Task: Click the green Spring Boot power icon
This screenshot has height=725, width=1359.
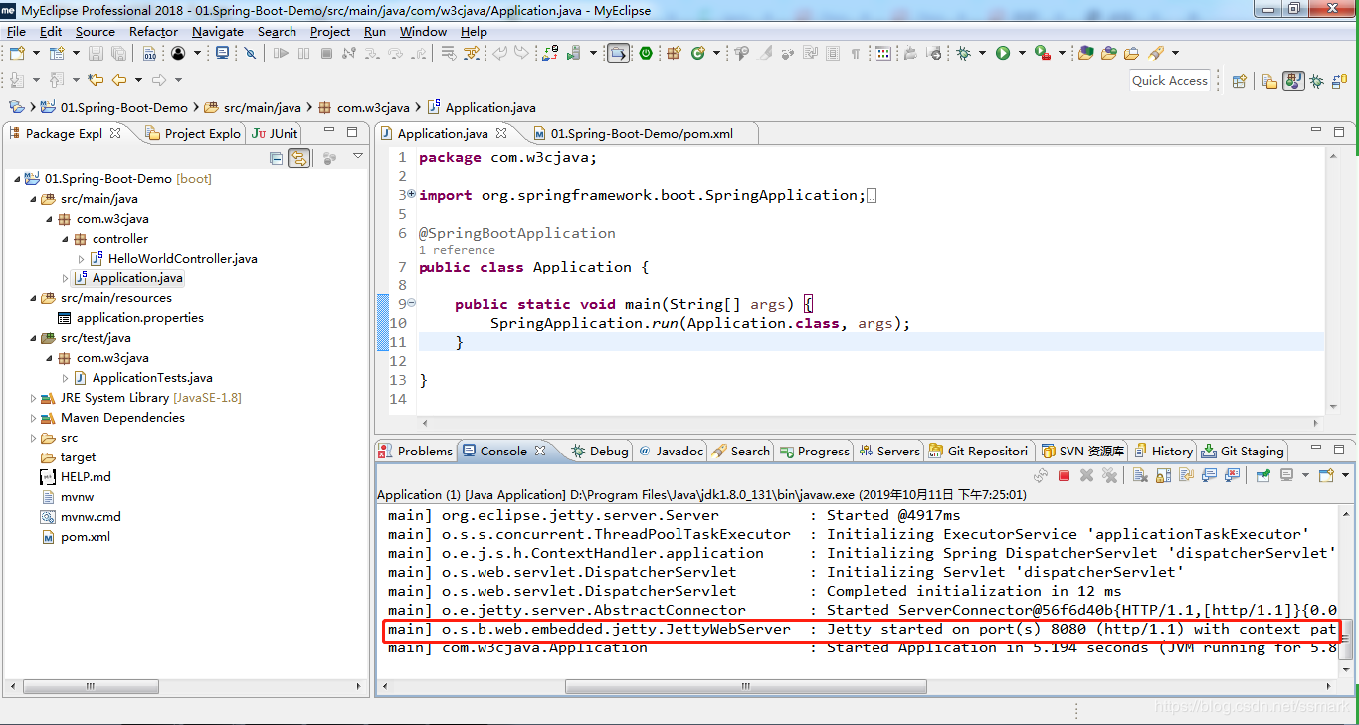Action: click(x=646, y=53)
